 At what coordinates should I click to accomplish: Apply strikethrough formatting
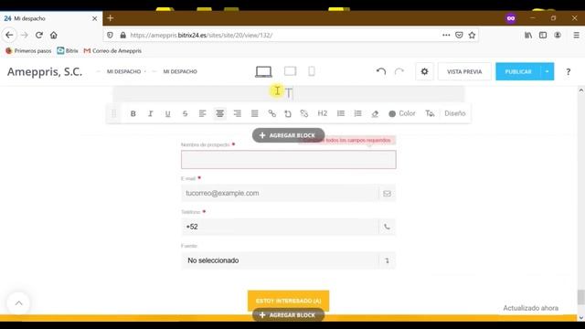click(x=185, y=113)
